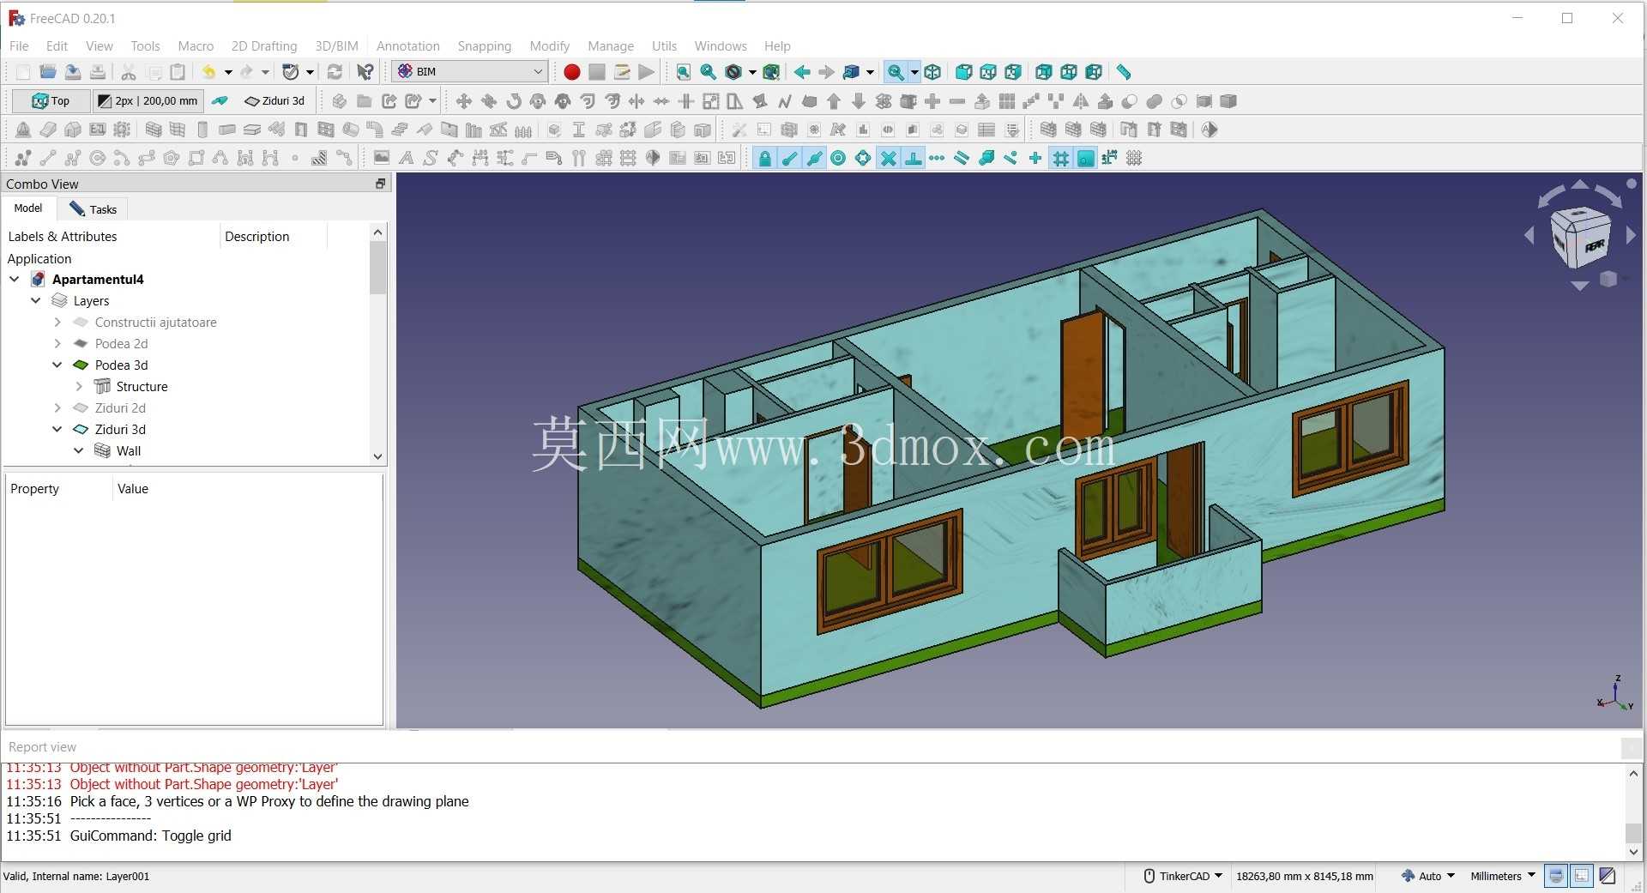Viewport: 1647px width, 893px height.
Task: Click the Undo arrow icon
Action: coord(208,72)
